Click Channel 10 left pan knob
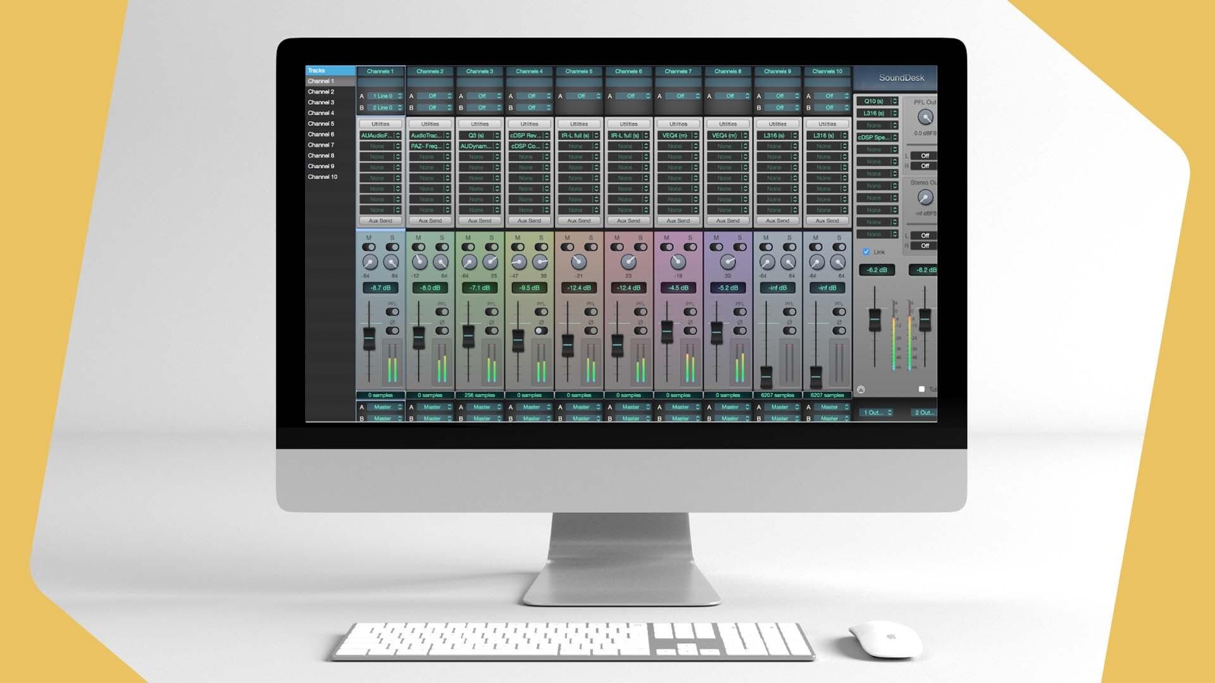1215x683 pixels. (x=817, y=262)
